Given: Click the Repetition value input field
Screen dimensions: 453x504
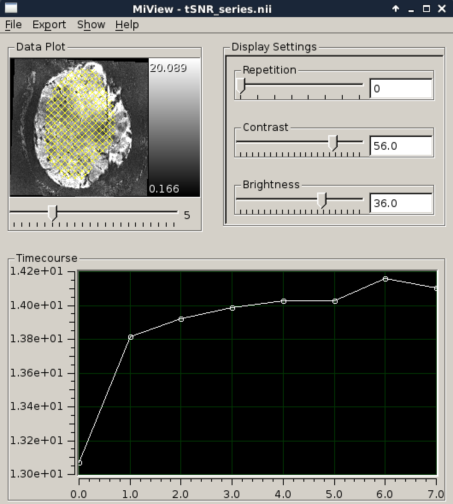Looking at the screenshot, I should tap(400, 89).
